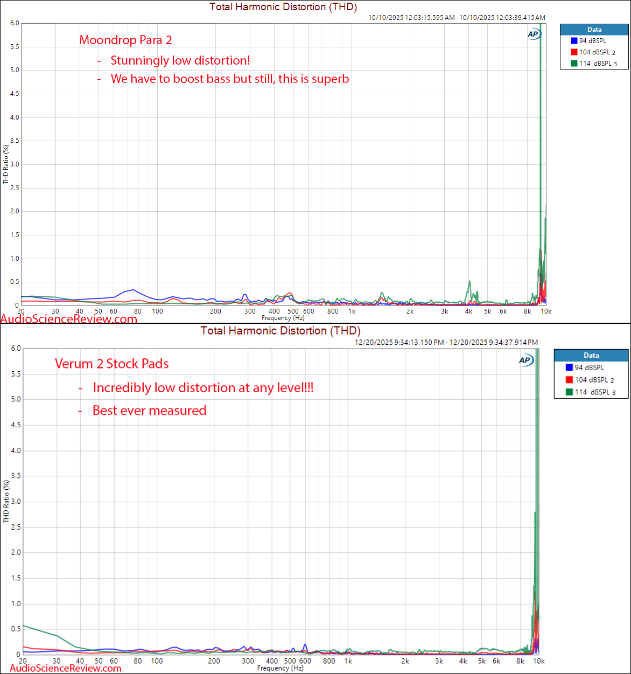
Task: Click top chart 'Frequency (Hz)' axis label
Action: [283, 318]
